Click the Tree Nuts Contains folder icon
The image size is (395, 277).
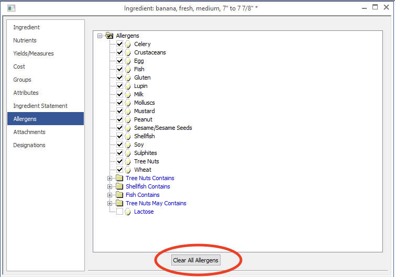point(119,178)
